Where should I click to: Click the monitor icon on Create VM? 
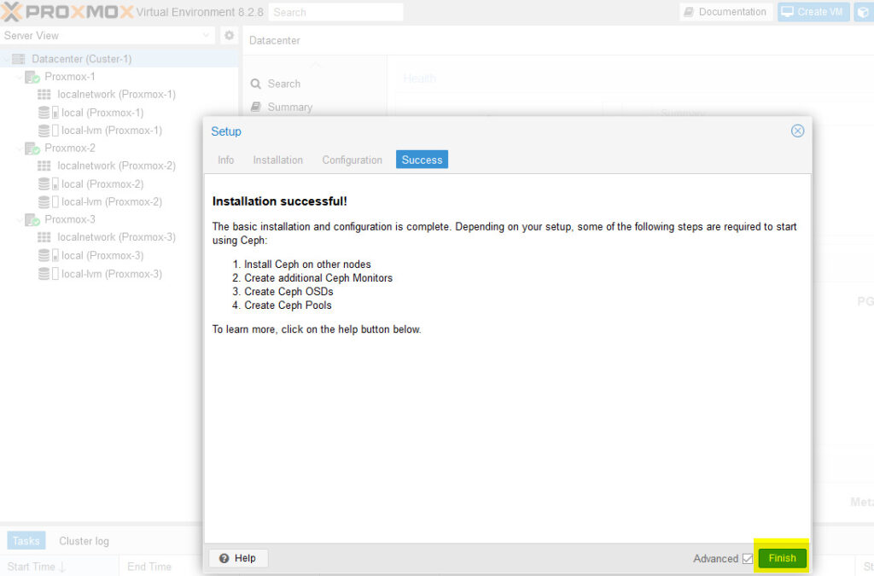point(787,12)
